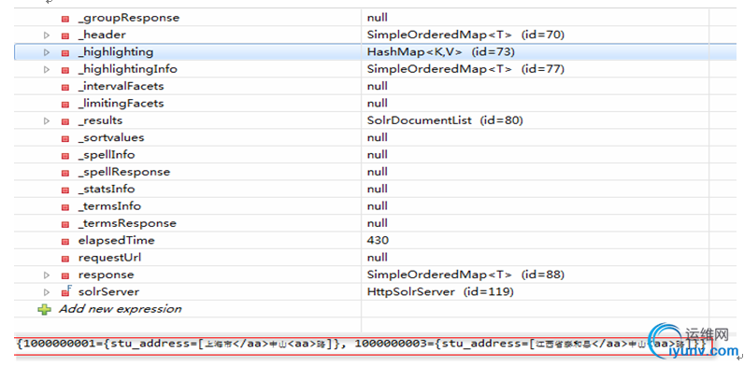This screenshot has height=366, width=744.
Task: Select the _spellInfo variable name
Action: [107, 155]
